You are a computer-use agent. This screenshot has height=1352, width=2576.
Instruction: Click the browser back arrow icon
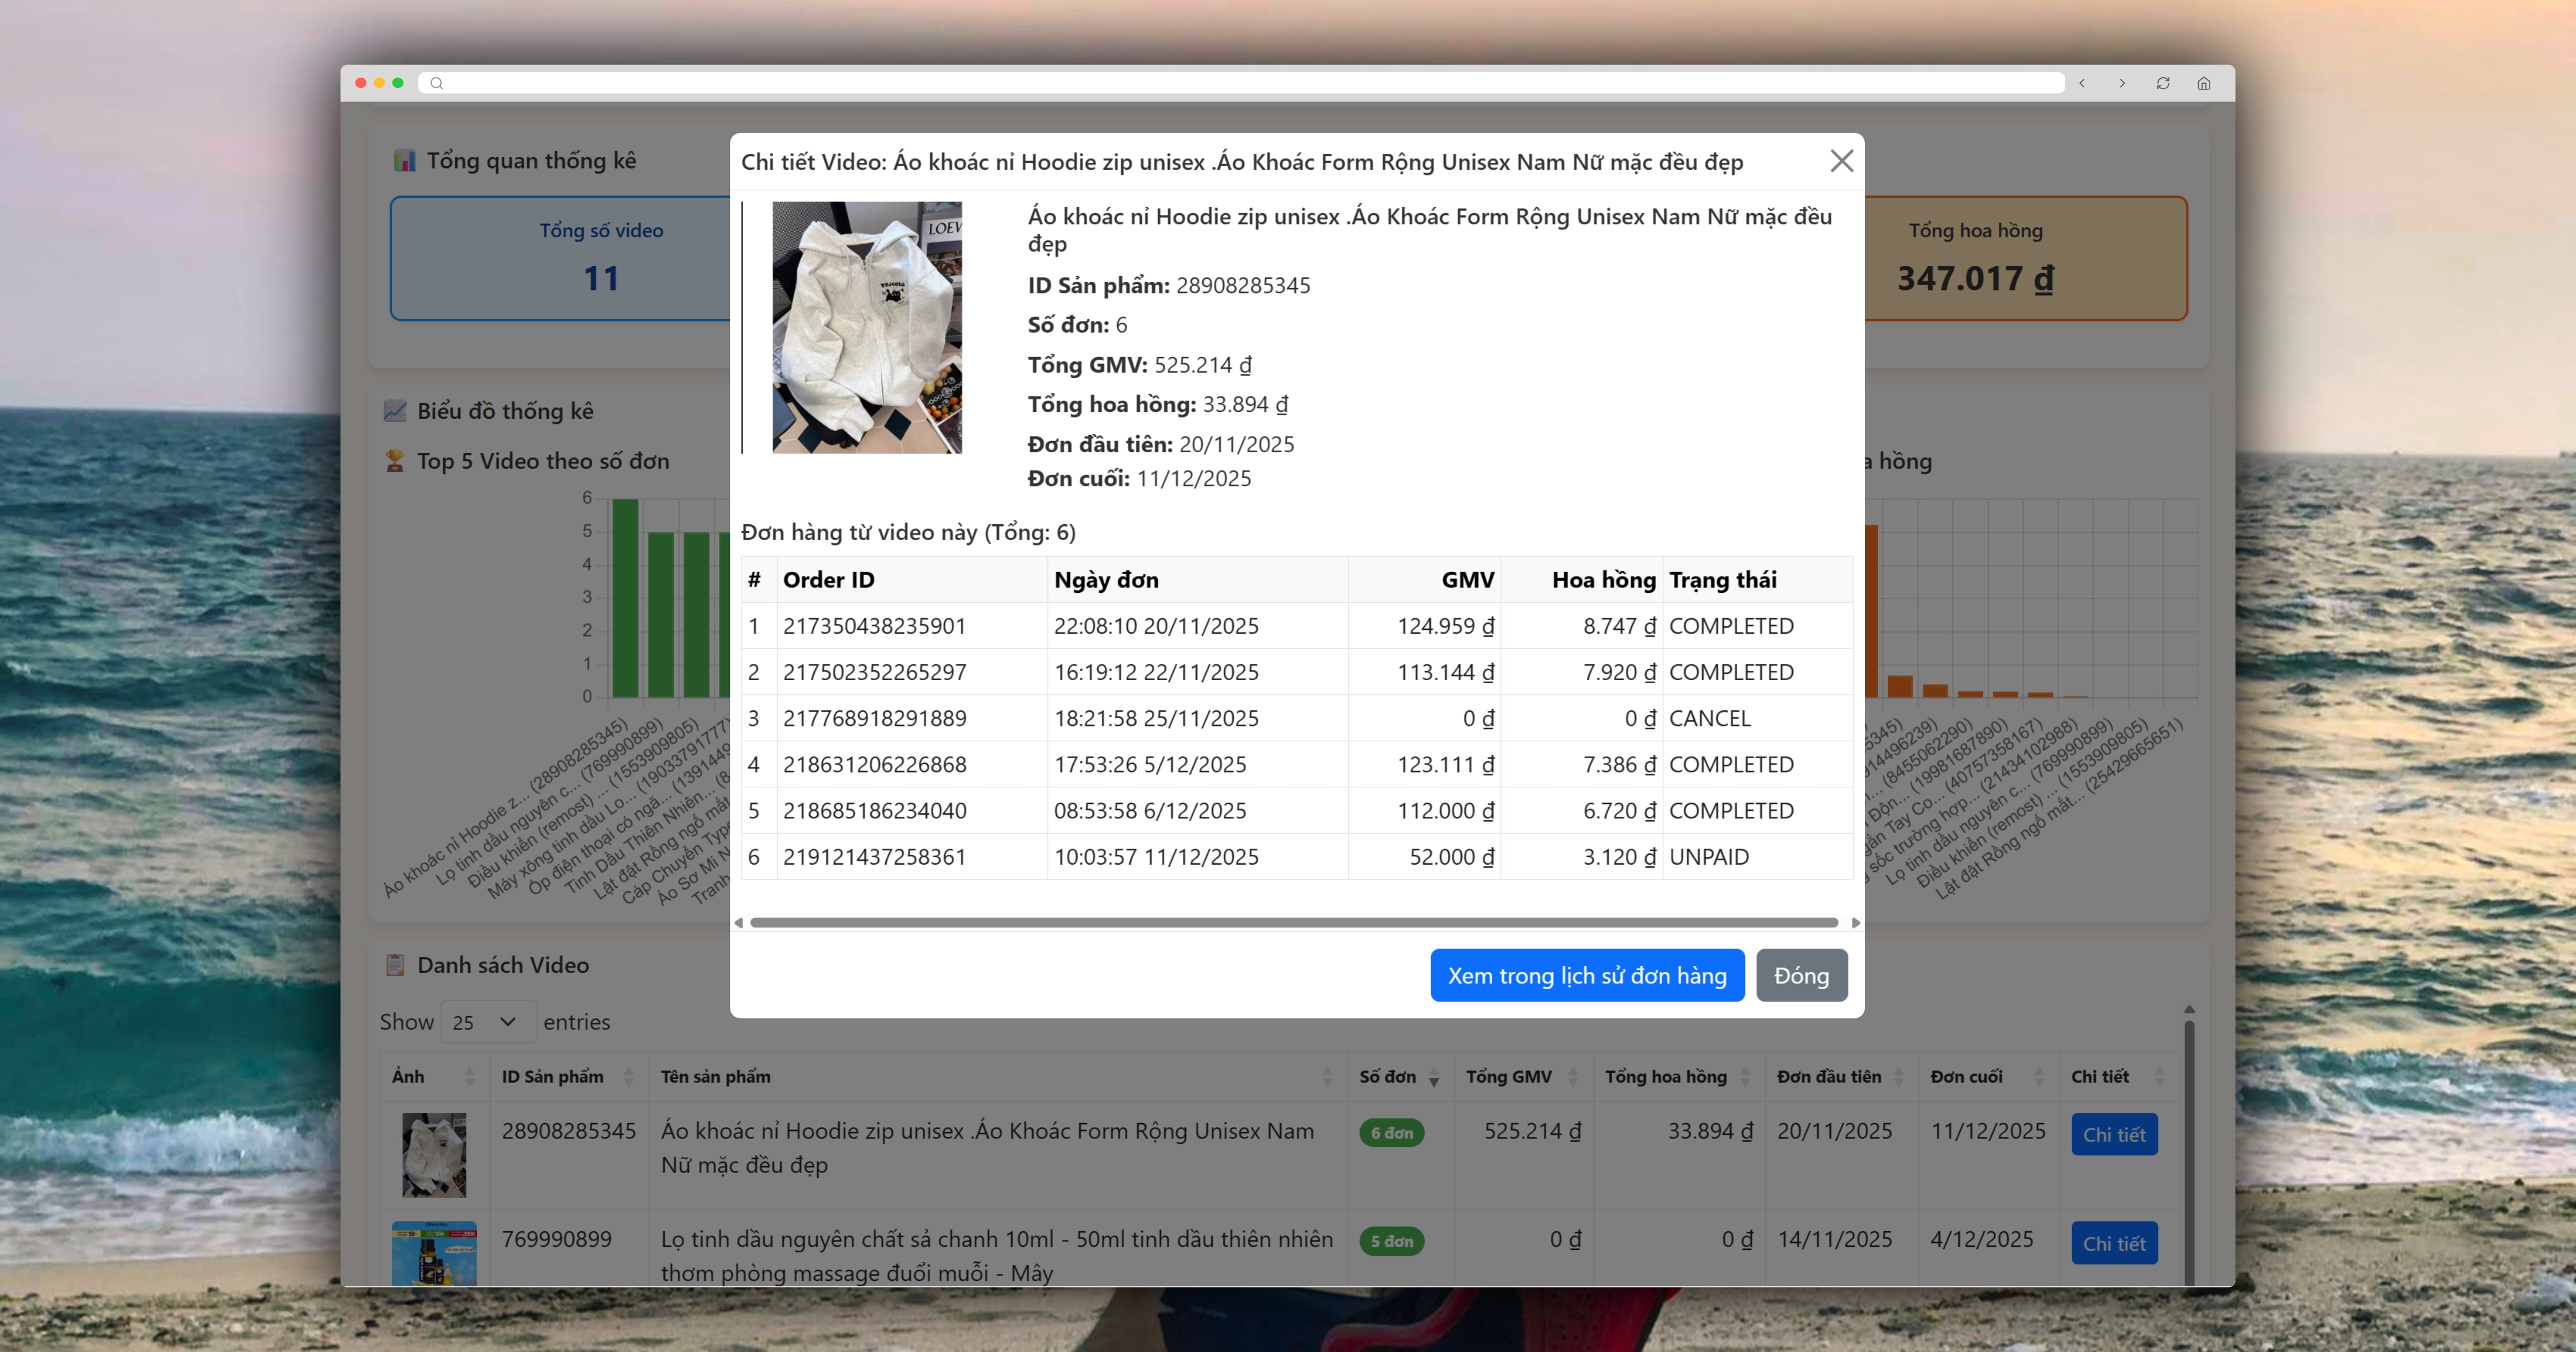click(2082, 83)
